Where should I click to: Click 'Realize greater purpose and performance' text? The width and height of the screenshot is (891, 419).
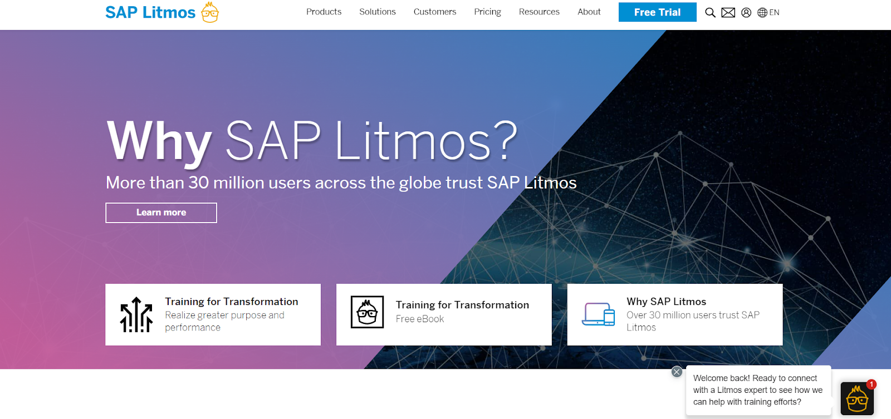coord(224,321)
